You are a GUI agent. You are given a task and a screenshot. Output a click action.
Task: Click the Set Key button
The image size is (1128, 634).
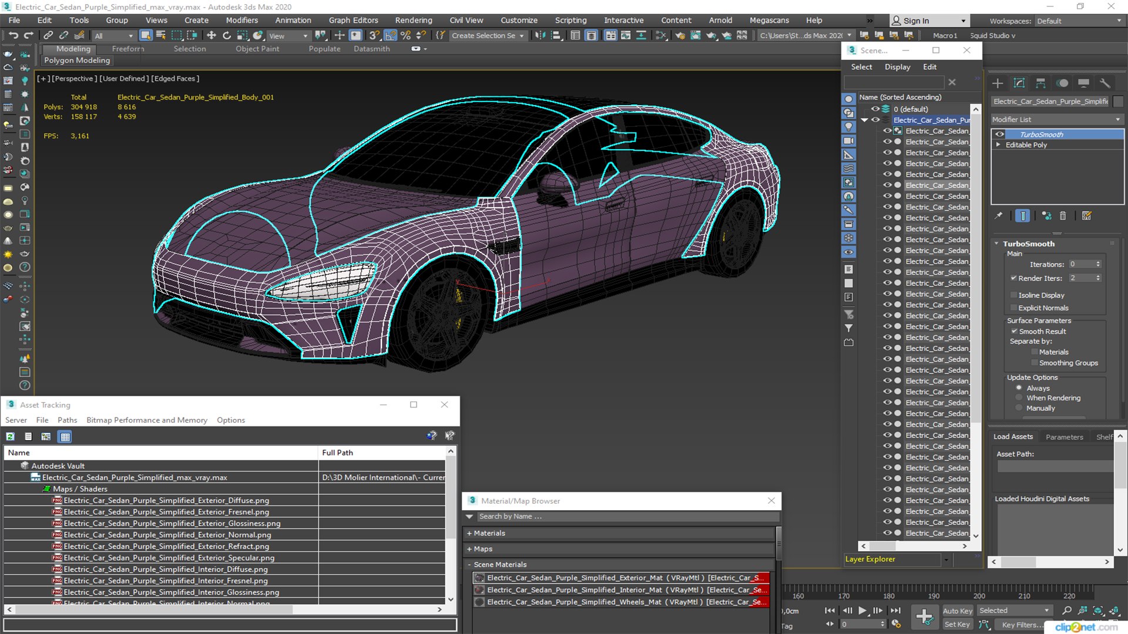click(958, 625)
